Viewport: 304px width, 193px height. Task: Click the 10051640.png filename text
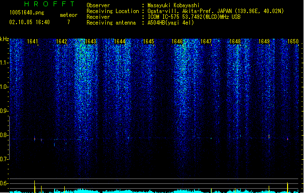point(27,13)
